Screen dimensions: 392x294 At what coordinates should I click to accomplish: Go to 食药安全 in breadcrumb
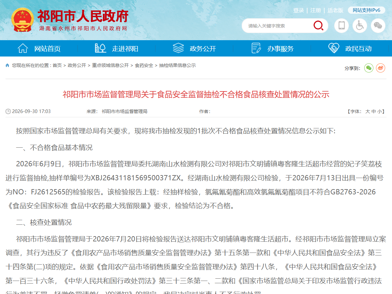[144, 65]
